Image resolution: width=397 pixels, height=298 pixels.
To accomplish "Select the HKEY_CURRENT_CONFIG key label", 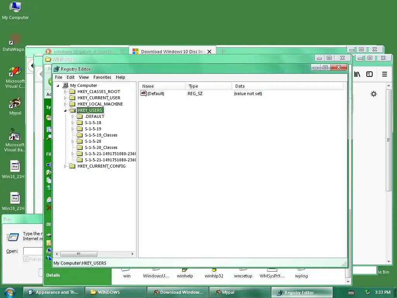I will 102,166.
